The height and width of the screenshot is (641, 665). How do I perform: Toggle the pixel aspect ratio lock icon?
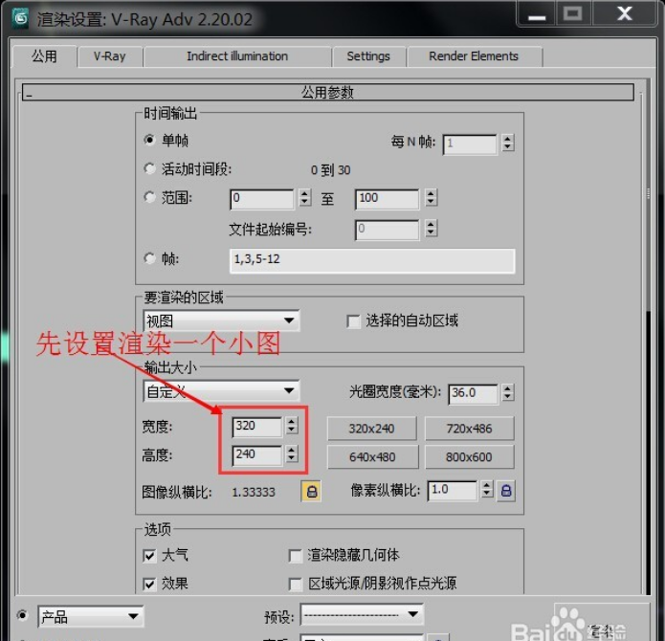(x=506, y=491)
